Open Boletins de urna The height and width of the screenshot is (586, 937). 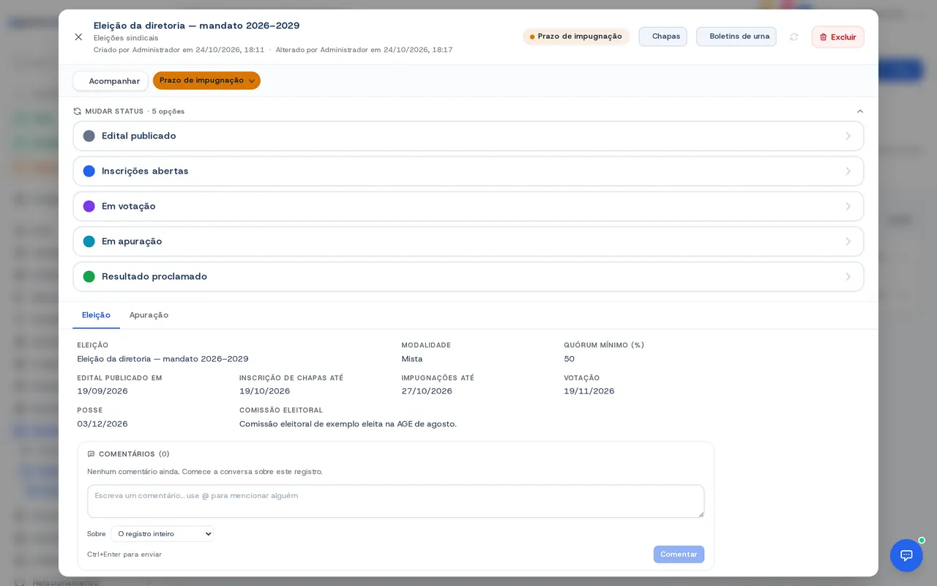point(736,37)
